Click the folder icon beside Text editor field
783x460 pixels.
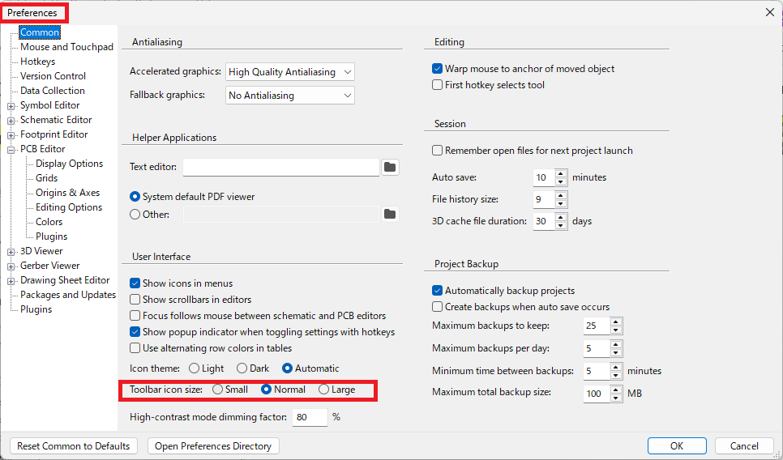[390, 168]
